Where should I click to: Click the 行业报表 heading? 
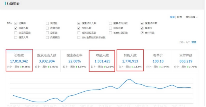(x=13, y=3)
